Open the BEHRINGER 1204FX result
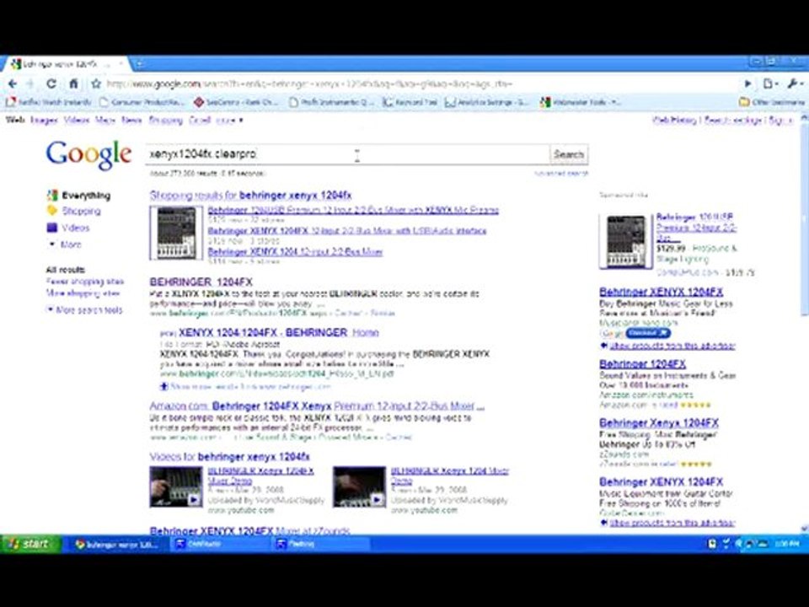Image resolution: width=809 pixels, height=607 pixels. pyautogui.click(x=201, y=282)
